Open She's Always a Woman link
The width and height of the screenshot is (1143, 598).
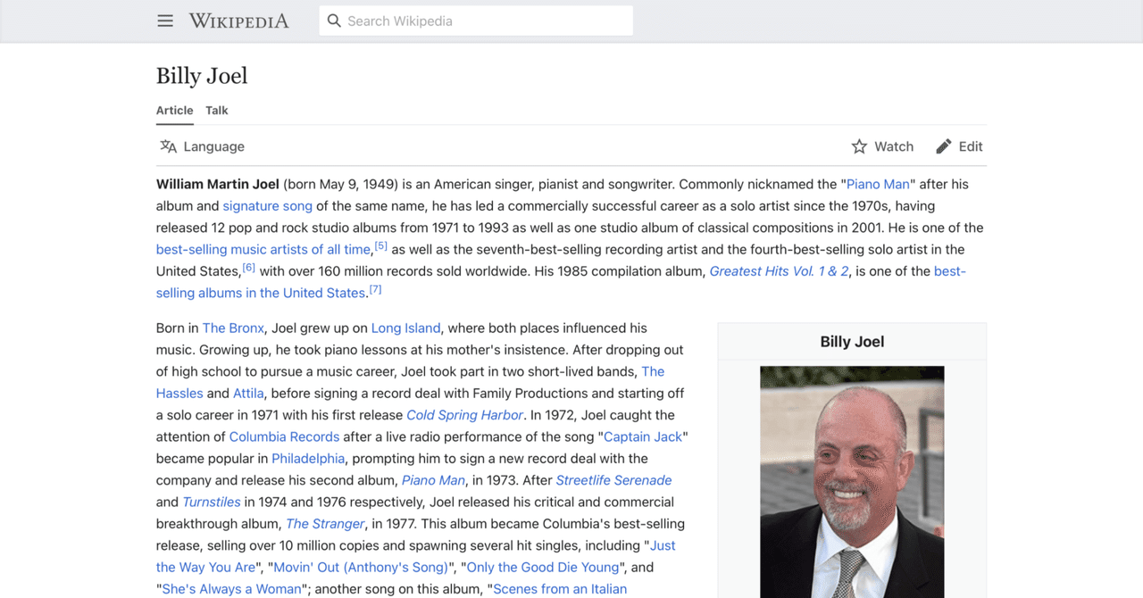tap(232, 589)
